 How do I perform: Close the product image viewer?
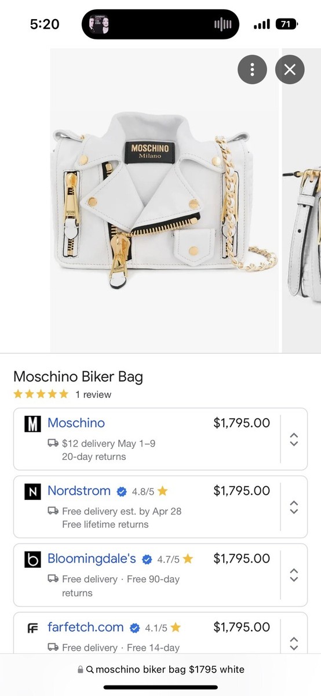pos(290,70)
